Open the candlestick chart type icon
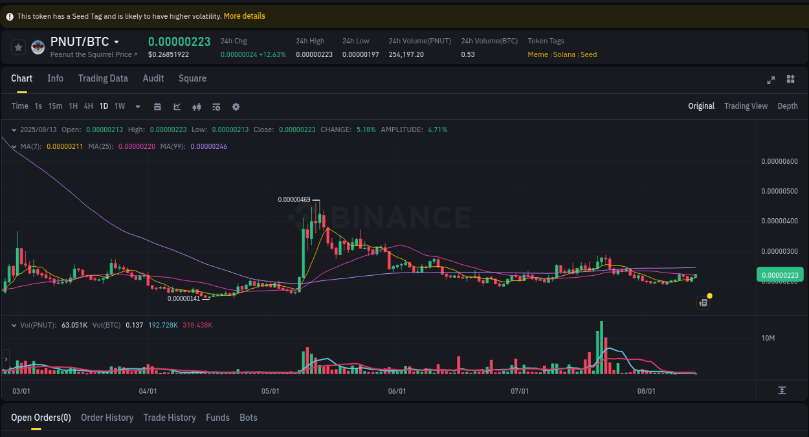The height and width of the screenshot is (437, 809). (x=197, y=106)
